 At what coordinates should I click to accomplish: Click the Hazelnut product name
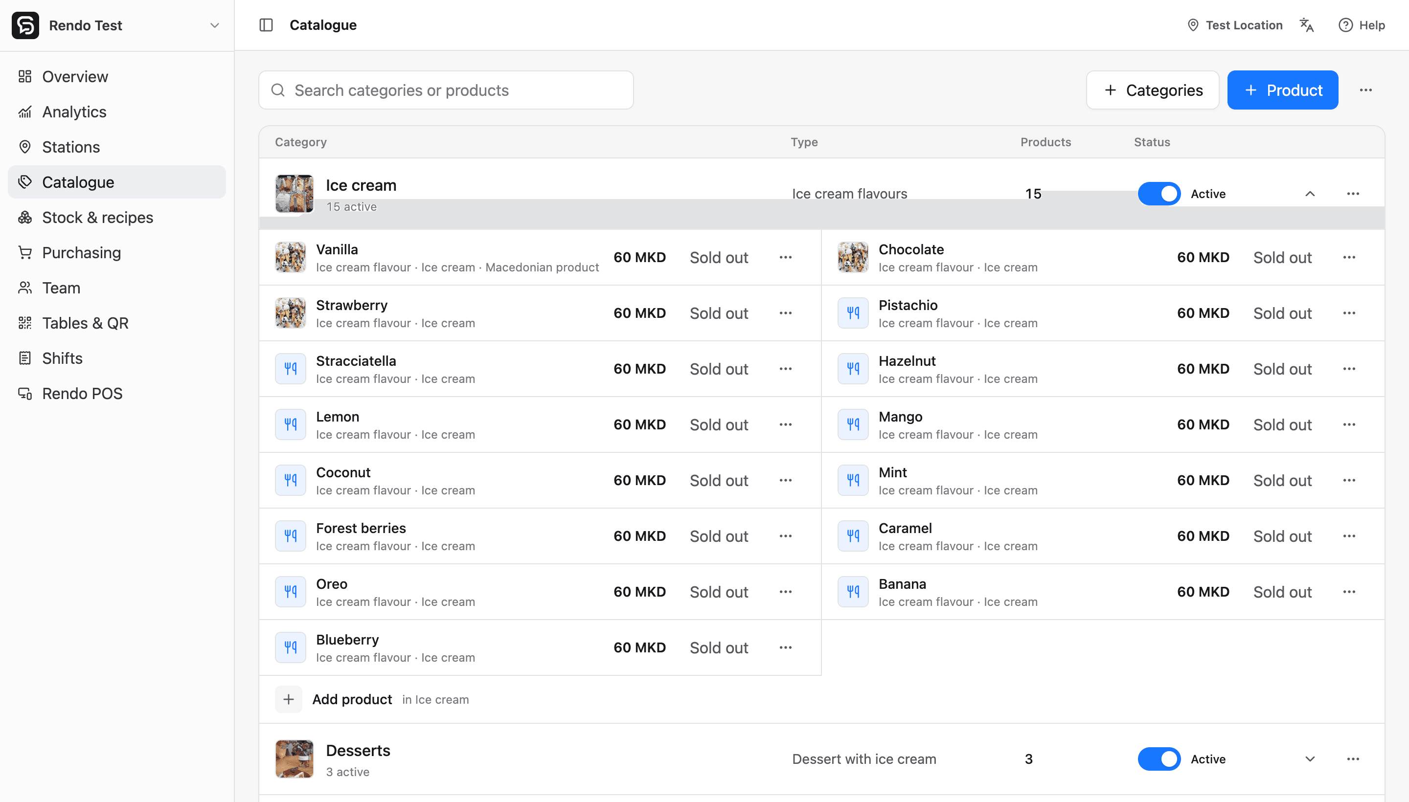tap(907, 361)
